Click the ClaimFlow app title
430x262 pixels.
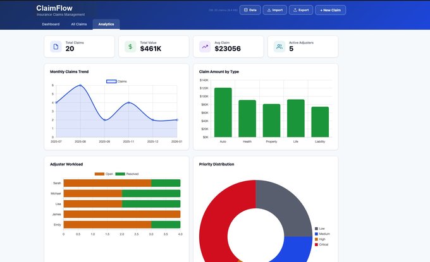click(x=54, y=8)
